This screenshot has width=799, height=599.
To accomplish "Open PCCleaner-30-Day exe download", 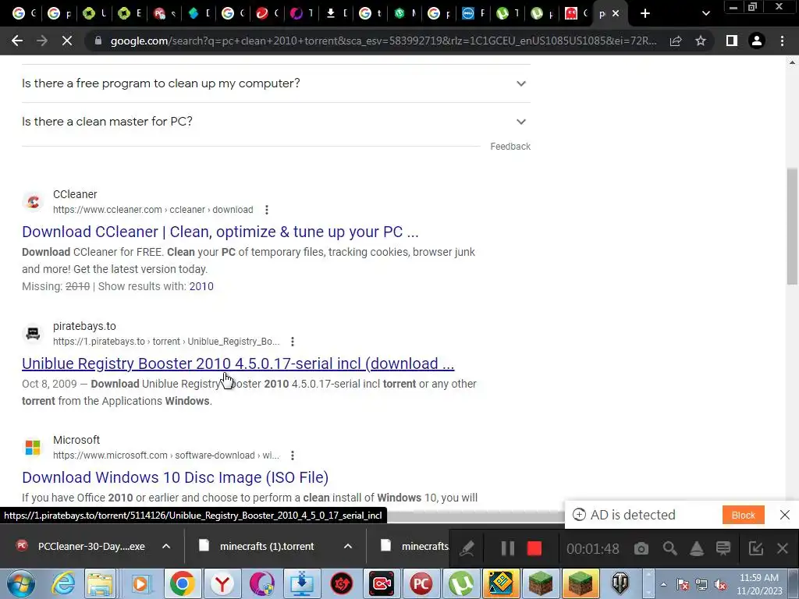I will click(x=81, y=546).
